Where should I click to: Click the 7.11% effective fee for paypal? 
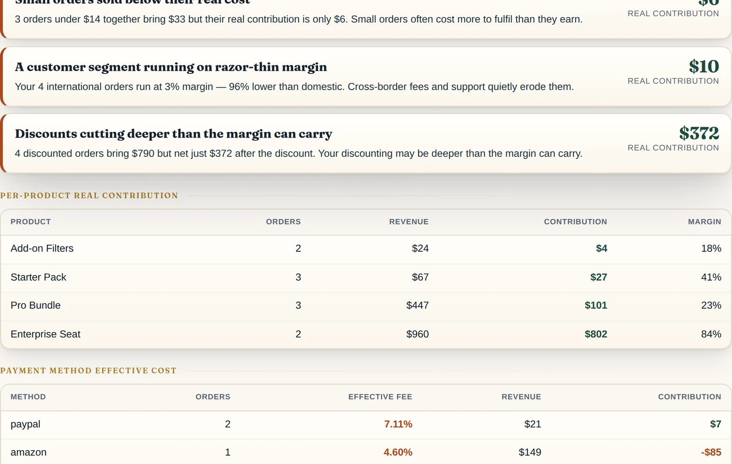(x=398, y=424)
